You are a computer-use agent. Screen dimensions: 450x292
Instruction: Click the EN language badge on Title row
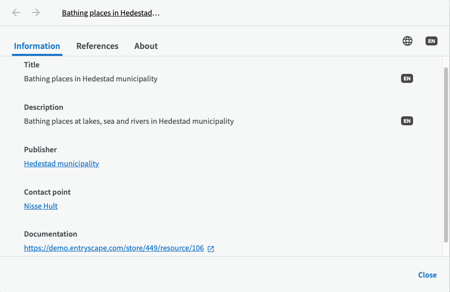(407, 78)
